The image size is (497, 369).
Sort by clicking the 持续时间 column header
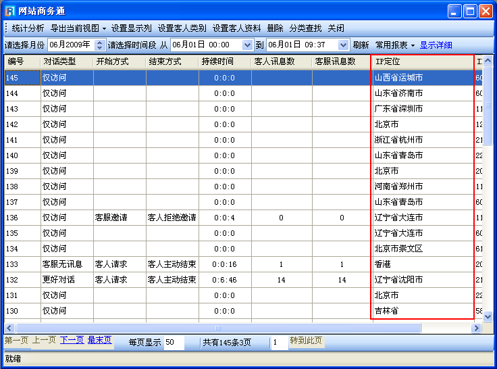click(x=217, y=62)
